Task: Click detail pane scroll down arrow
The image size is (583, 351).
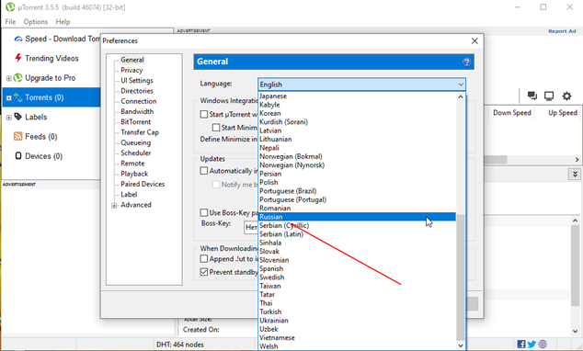Action: click(x=576, y=331)
